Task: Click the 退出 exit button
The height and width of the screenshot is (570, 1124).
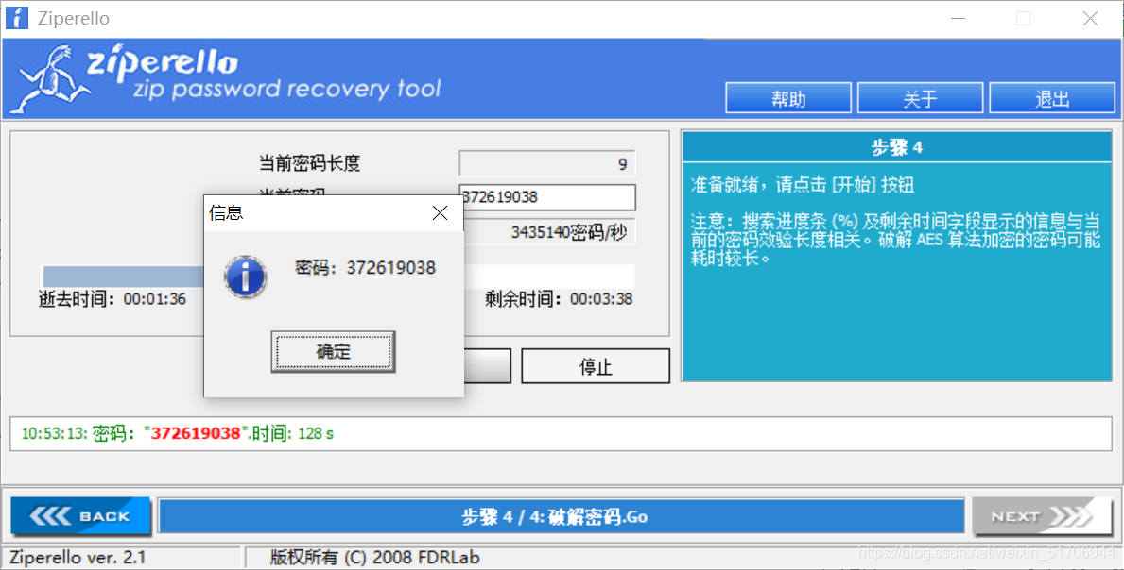Action: [x=1052, y=98]
